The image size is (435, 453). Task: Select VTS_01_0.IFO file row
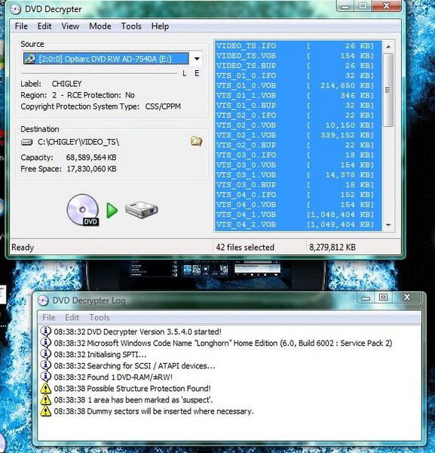pos(299,75)
